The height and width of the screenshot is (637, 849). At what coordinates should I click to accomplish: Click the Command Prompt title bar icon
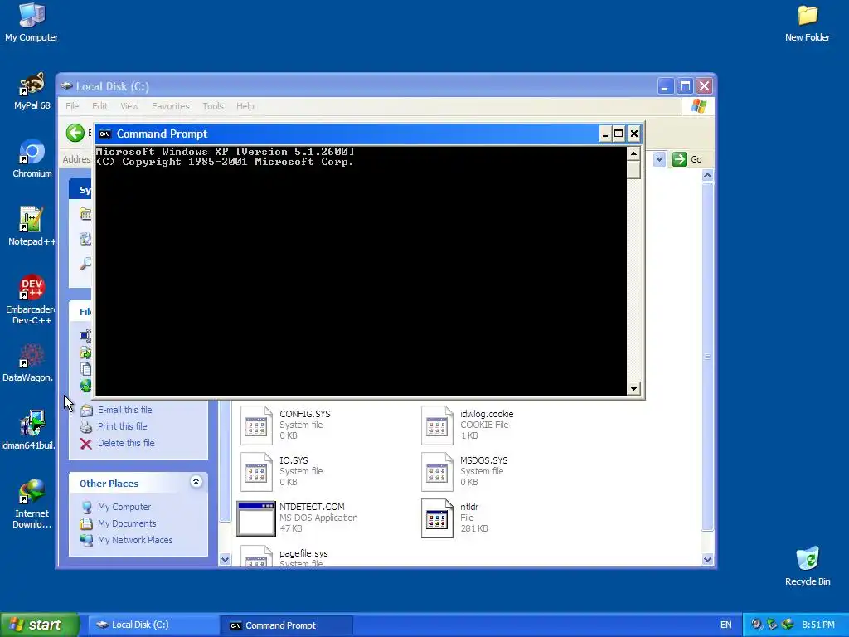(105, 134)
